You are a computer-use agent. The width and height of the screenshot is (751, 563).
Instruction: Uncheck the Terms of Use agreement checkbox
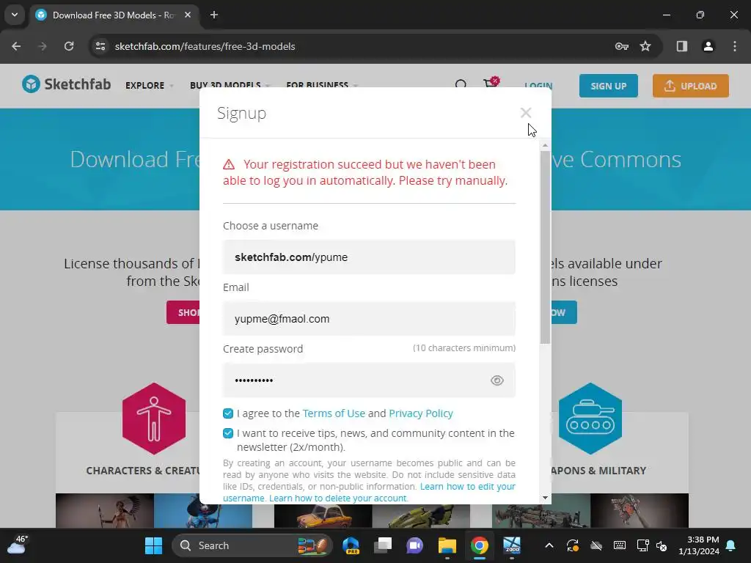(x=228, y=413)
